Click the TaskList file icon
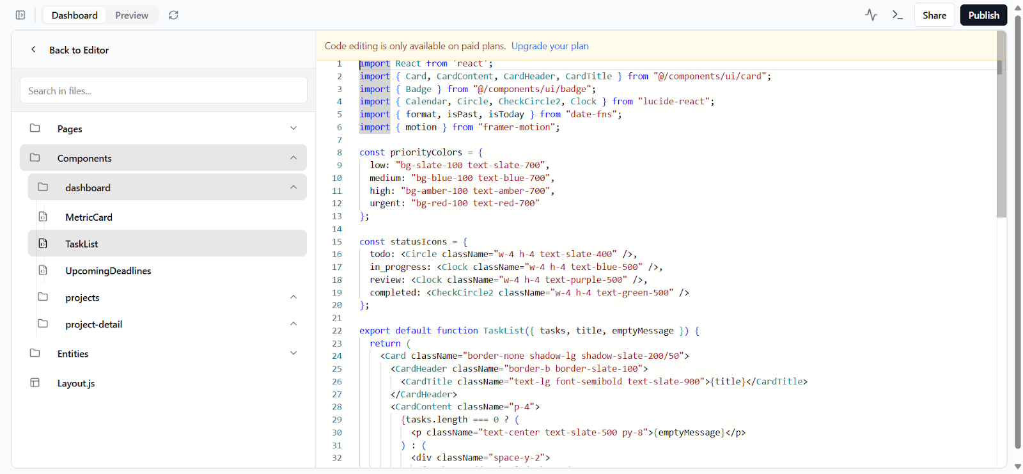 point(43,243)
